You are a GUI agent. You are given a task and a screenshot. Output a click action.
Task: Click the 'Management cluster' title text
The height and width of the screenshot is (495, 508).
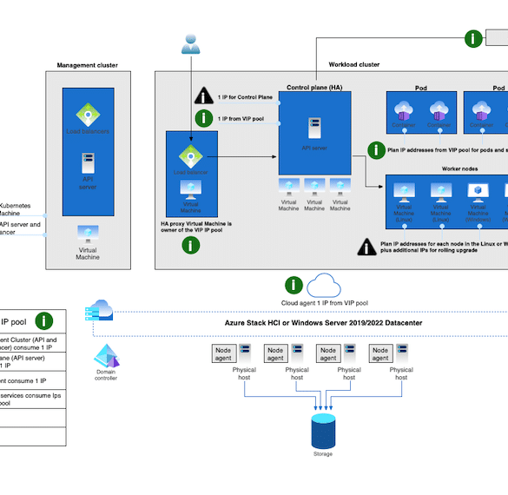click(x=88, y=65)
